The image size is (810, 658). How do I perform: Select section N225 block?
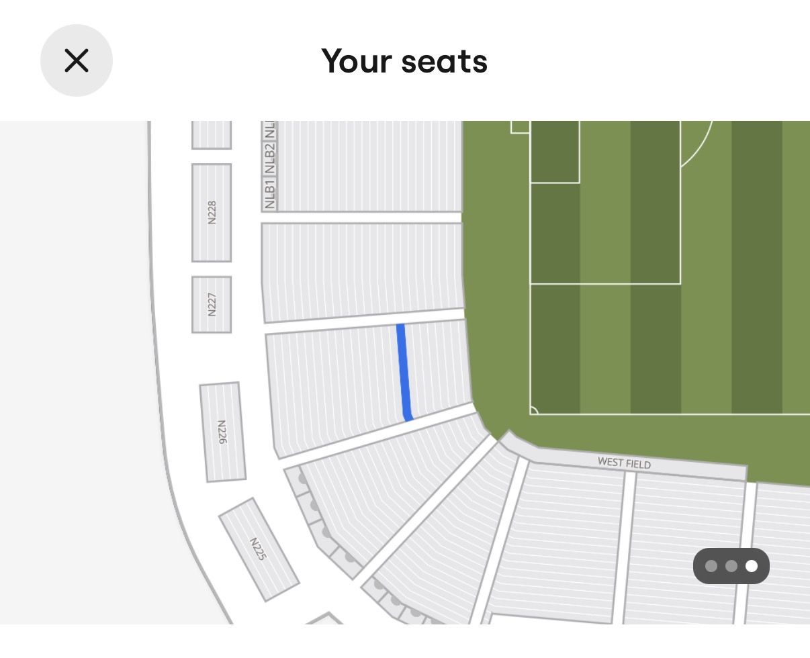click(x=259, y=549)
